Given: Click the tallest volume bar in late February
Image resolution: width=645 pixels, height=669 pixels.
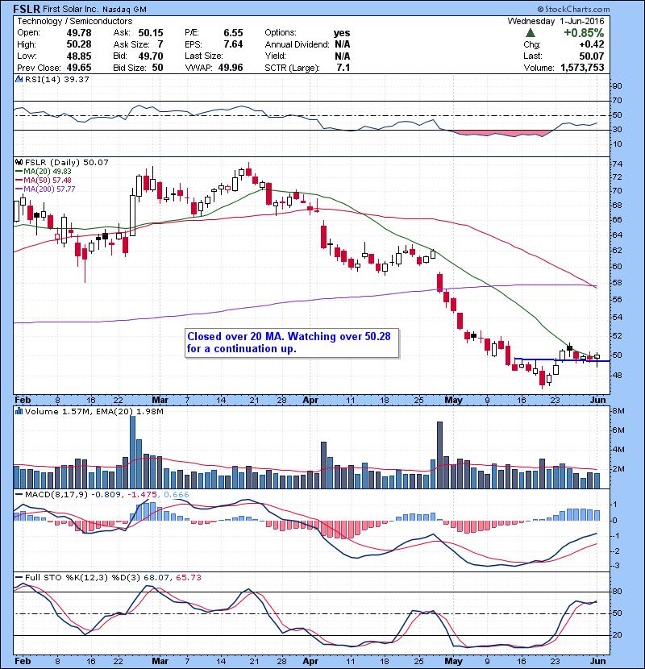Looking at the screenshot, I should [132, 452].
